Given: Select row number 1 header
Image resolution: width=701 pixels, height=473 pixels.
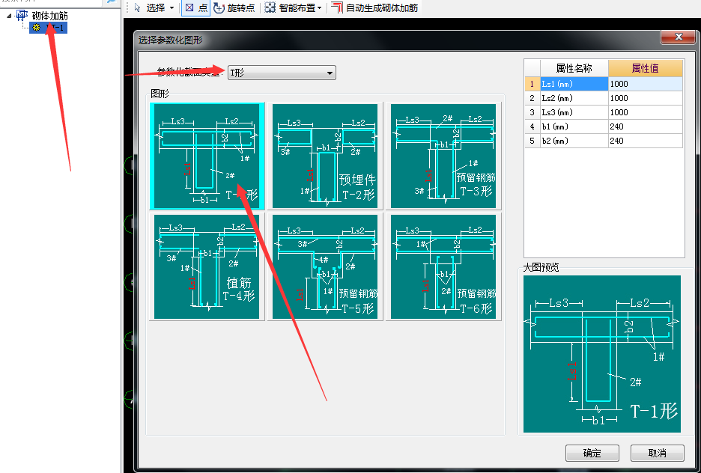Looking at the screenshot, I should (532, 84).
